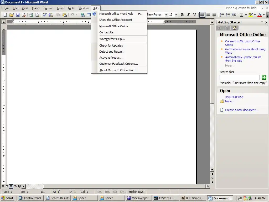Choose Check for Updates
Screen dimensions: 269x202
(x=119, y=46)
